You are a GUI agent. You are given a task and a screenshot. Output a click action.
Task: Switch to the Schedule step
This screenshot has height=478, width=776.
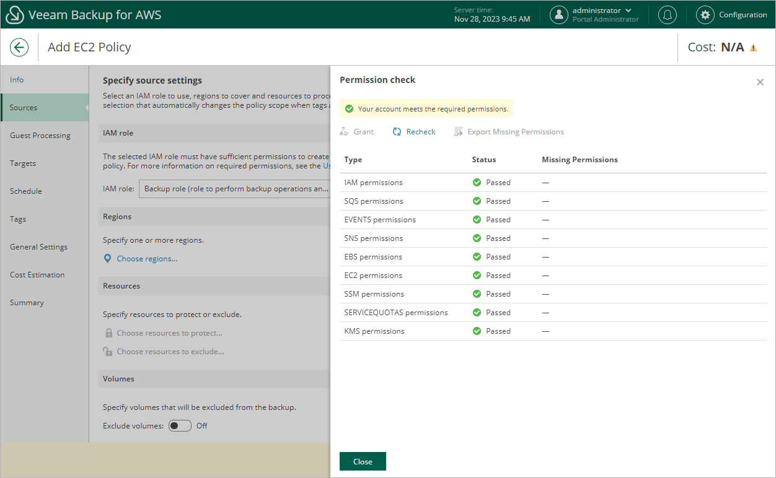26,191
